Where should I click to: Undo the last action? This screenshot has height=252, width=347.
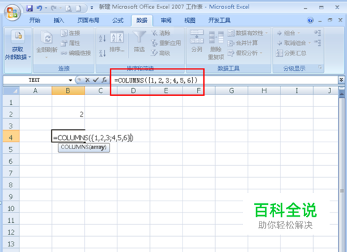click(40, 8)
